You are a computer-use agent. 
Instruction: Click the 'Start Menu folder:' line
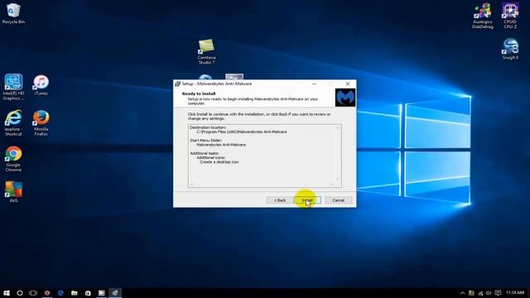coord(206,141)
